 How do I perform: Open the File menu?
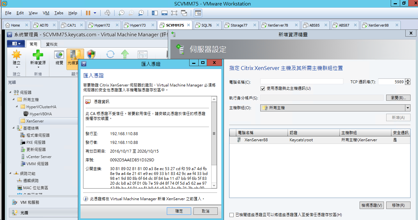[8, 13]
